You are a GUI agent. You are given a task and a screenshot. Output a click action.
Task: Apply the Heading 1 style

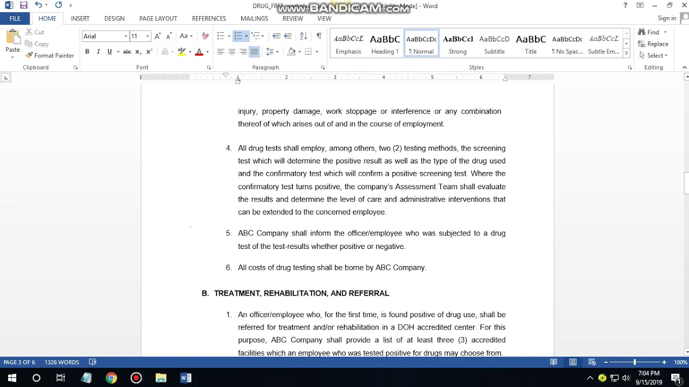coord(385,44)
